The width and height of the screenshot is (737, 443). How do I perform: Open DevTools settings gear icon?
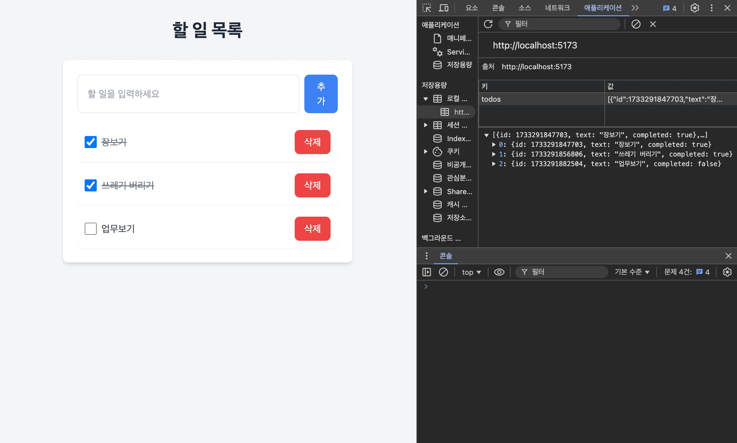(x=695, y=8)
